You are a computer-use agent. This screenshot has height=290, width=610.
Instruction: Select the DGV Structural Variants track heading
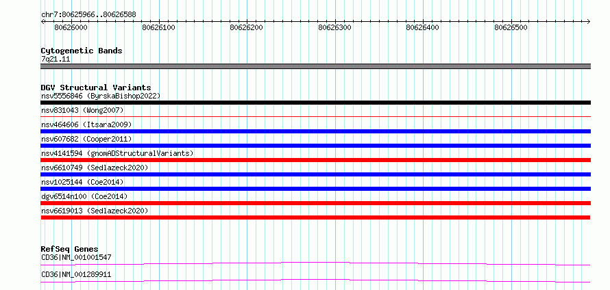(96, 88)
